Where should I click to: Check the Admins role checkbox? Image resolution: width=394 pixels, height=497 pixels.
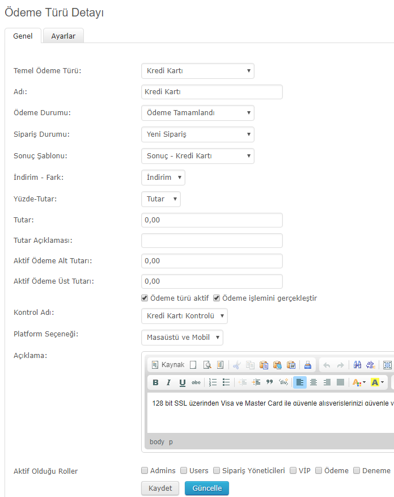(x=145, y=470)
